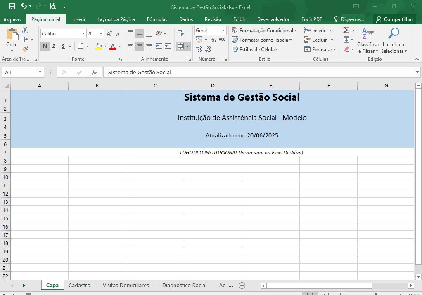Activate the Format Painter brush

(25, 49)
